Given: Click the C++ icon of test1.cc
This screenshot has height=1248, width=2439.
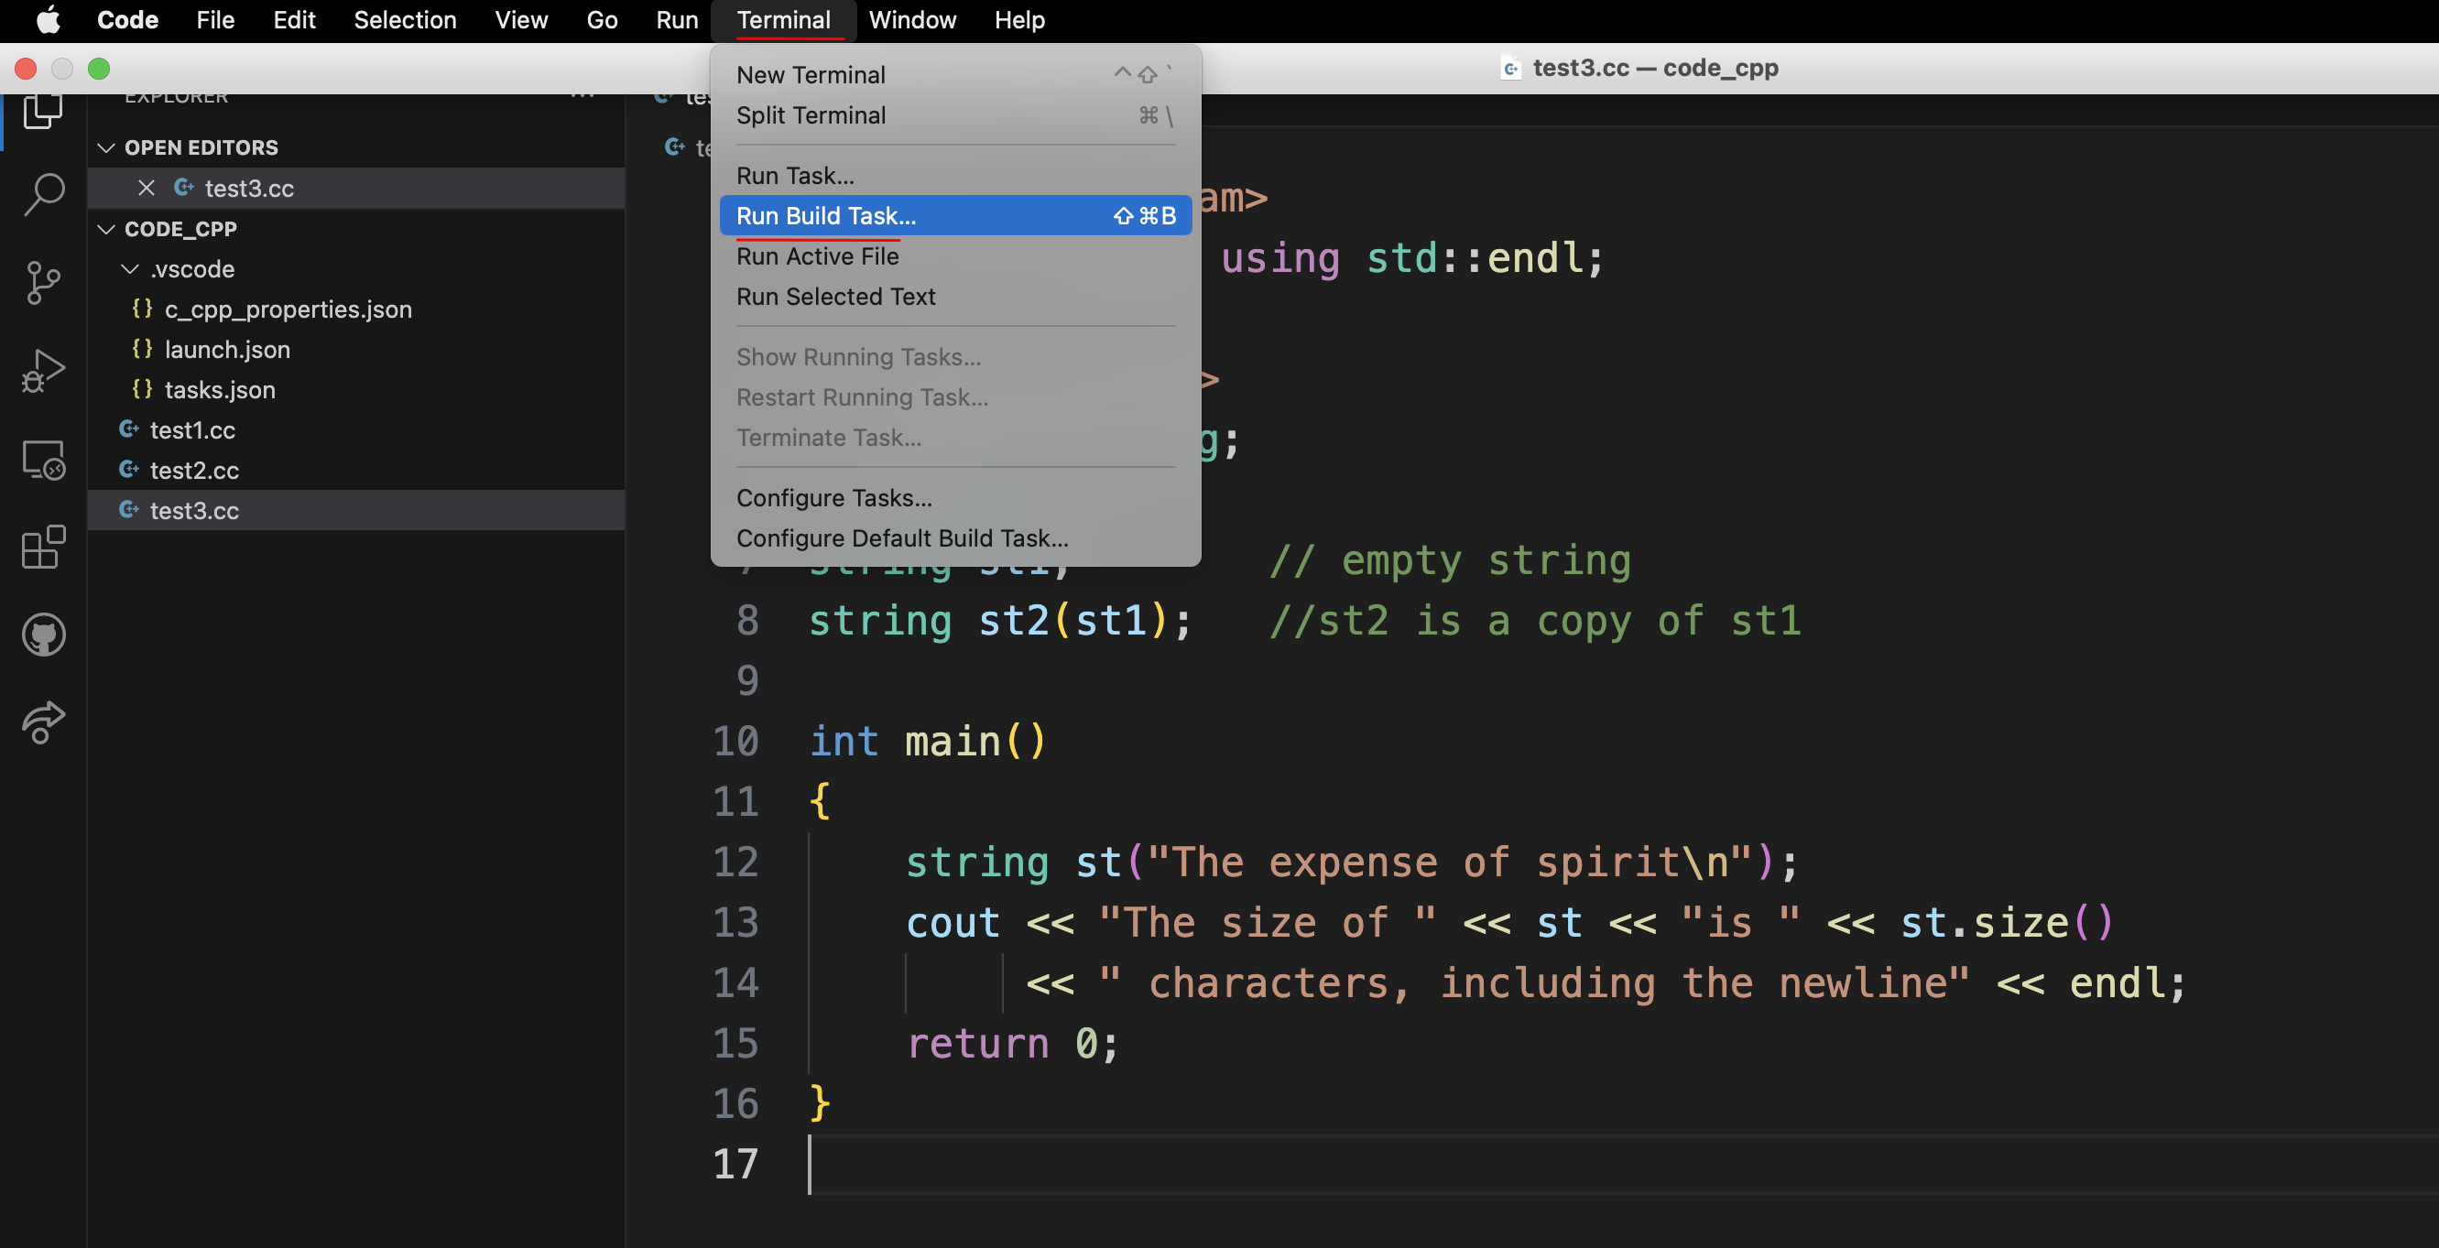Looking at the screenshot, I should (129, 429).
